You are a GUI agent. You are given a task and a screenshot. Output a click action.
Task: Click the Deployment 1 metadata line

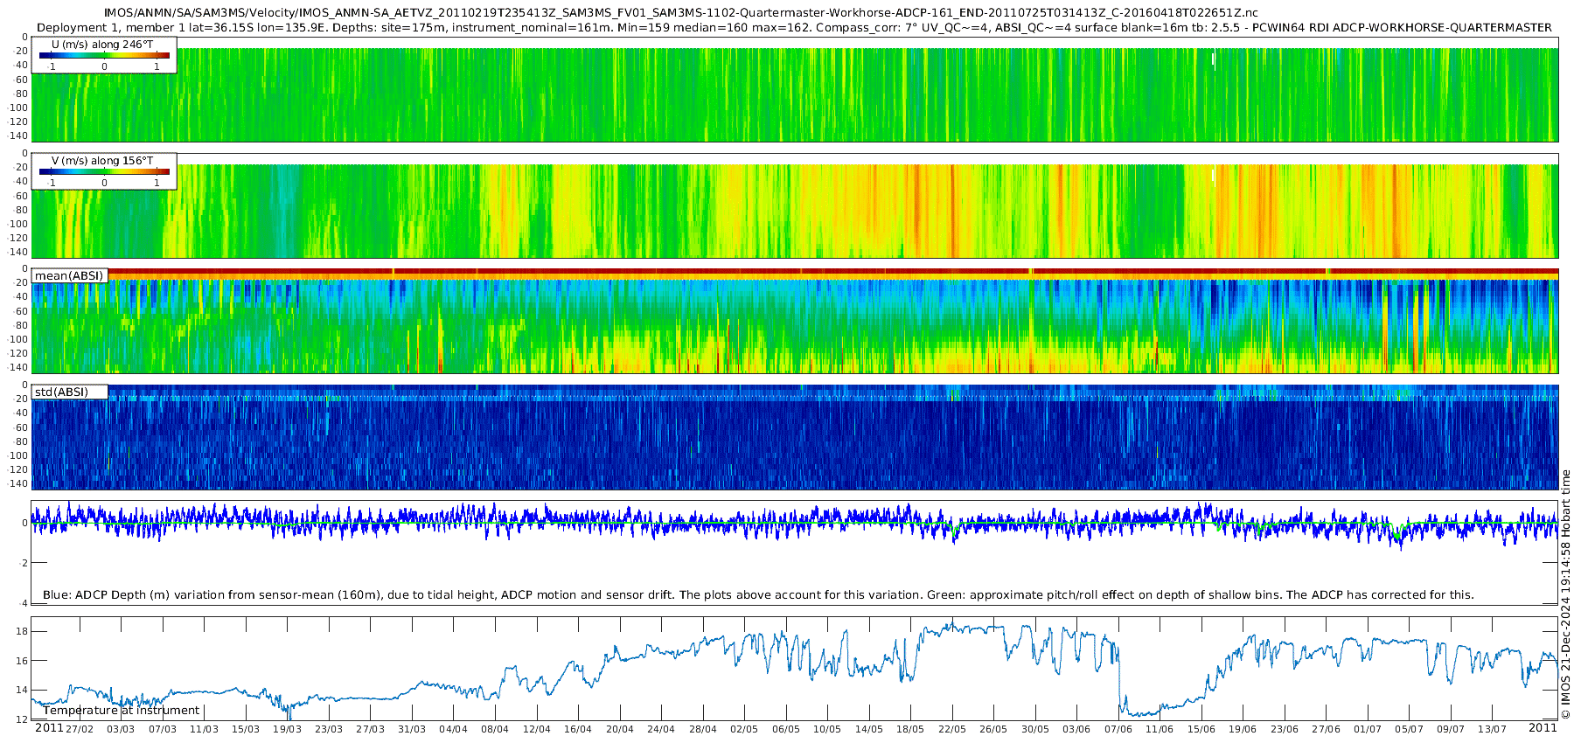tap(794, 27)
